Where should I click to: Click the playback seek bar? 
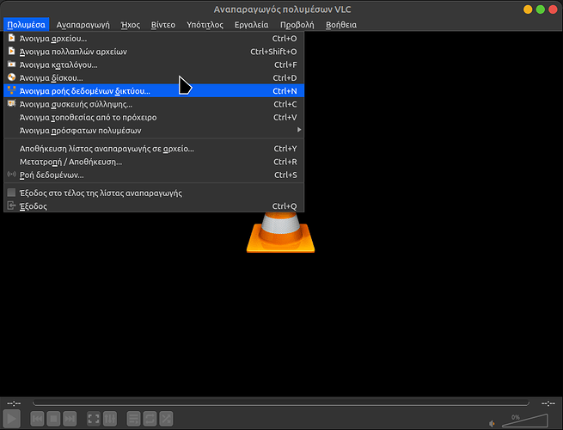point(281,402)
